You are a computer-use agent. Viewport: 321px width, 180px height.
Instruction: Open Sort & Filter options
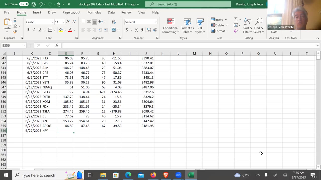248,26
